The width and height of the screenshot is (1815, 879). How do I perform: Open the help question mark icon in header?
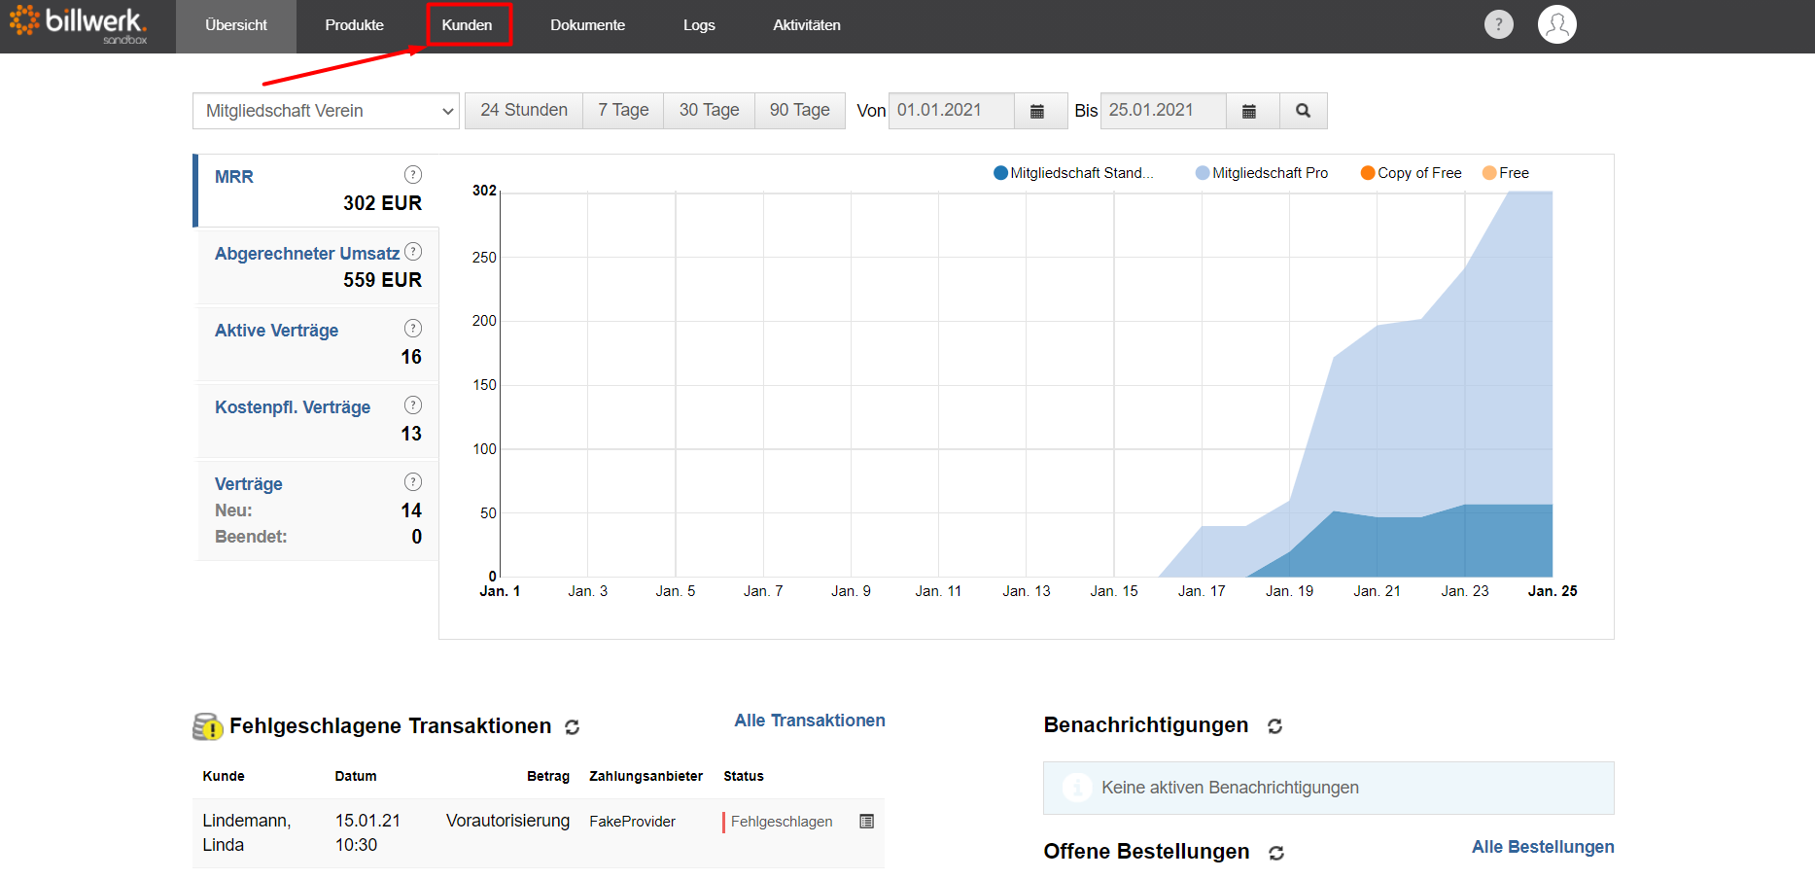(x=1498, y=24)
